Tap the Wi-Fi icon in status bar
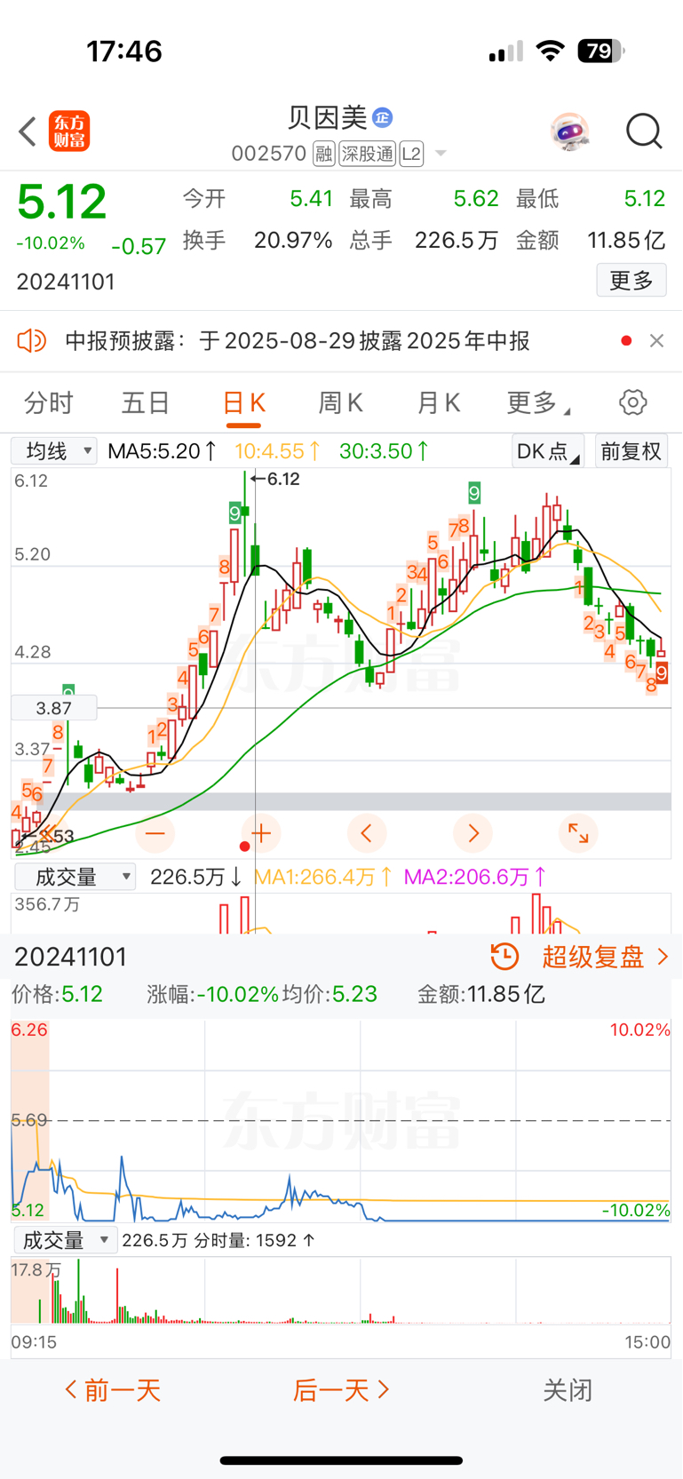683x1479 pixels. (552, 51)
